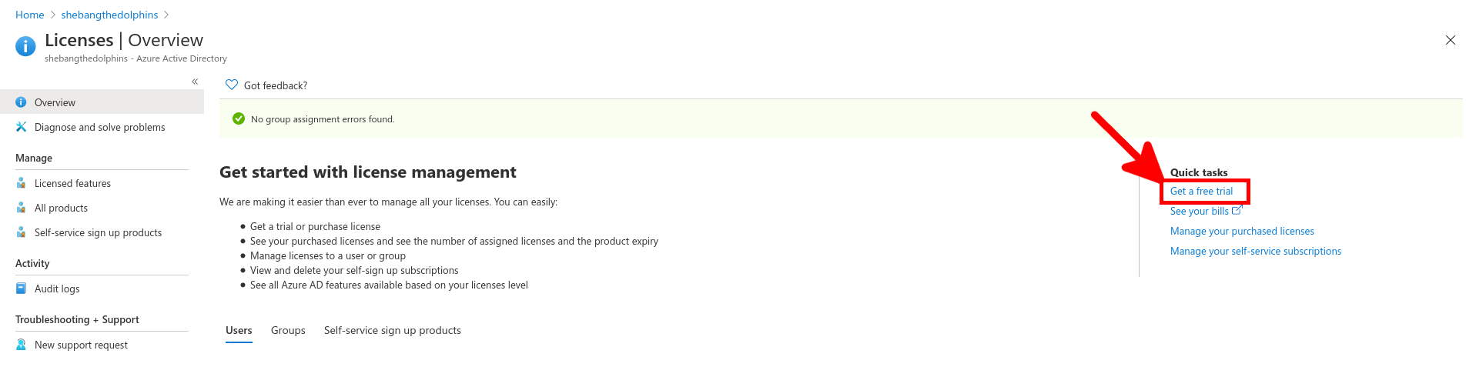Open the Self-service sign up products tab
The height and width of the screenshot is (367, 1476).
point(393,331)
